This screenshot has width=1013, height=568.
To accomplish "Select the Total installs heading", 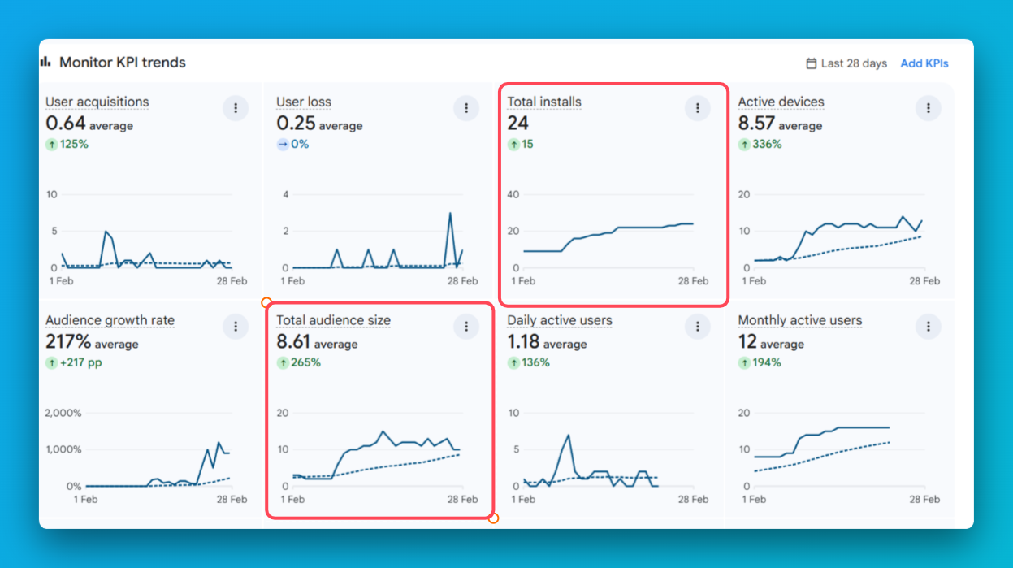I will click(x=544, y=102).
